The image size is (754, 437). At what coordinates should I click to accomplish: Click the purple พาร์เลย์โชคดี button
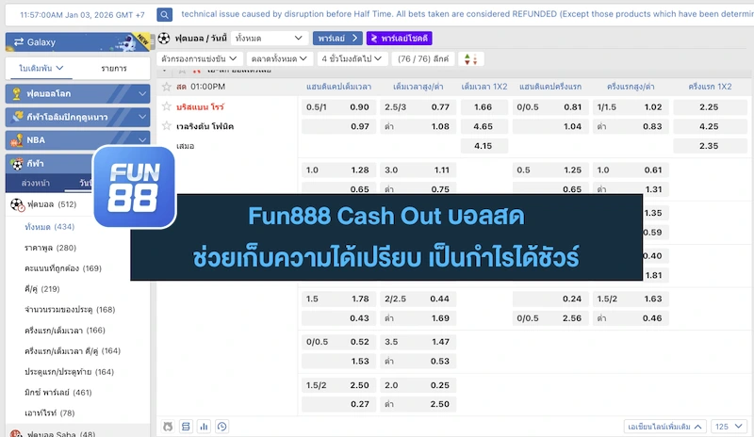399,38
